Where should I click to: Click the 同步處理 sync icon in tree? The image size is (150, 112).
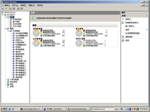(8, 82)
